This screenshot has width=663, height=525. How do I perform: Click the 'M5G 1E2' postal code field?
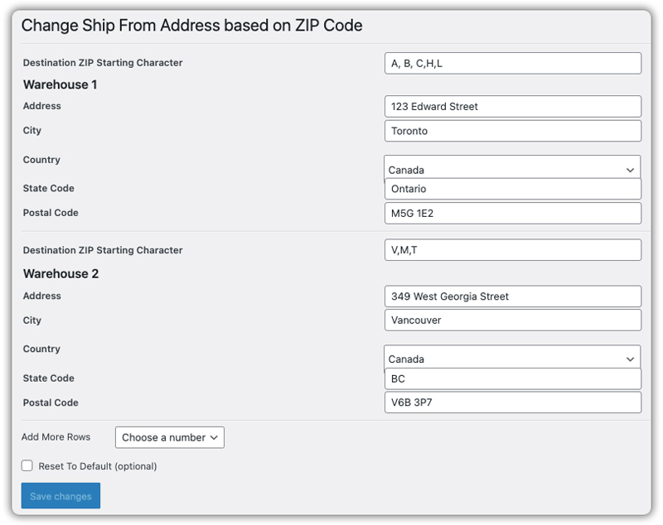pos(512,214)
